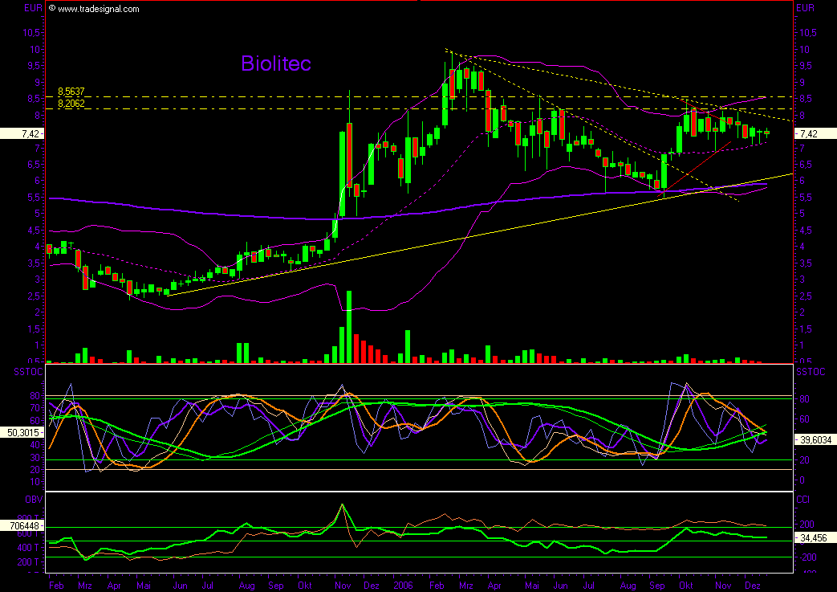Click the Nov label beneath the volume spike
Viewport: 837px width, 592px height.
click(x=343, y=585)
